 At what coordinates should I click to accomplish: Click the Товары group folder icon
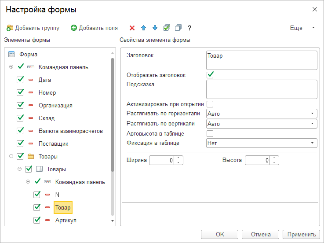click(31, 156)
